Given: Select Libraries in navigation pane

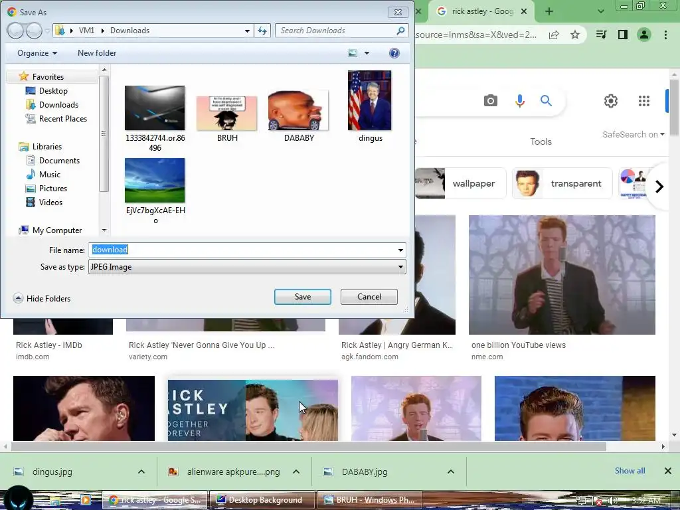Looking at the screenshot, I should (47, 147).
